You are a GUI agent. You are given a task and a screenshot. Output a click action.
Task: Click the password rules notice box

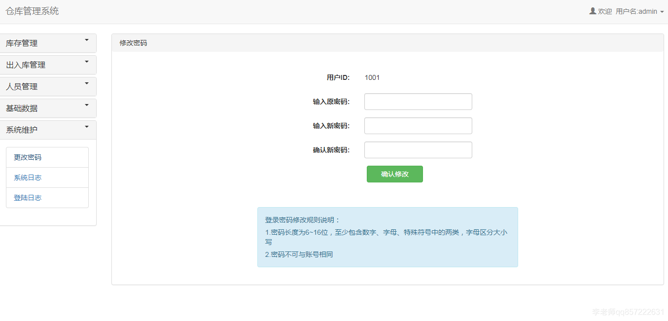(387, 237)
